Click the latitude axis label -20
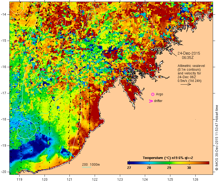This screenshot has width=220, height=182. [3, 172]
